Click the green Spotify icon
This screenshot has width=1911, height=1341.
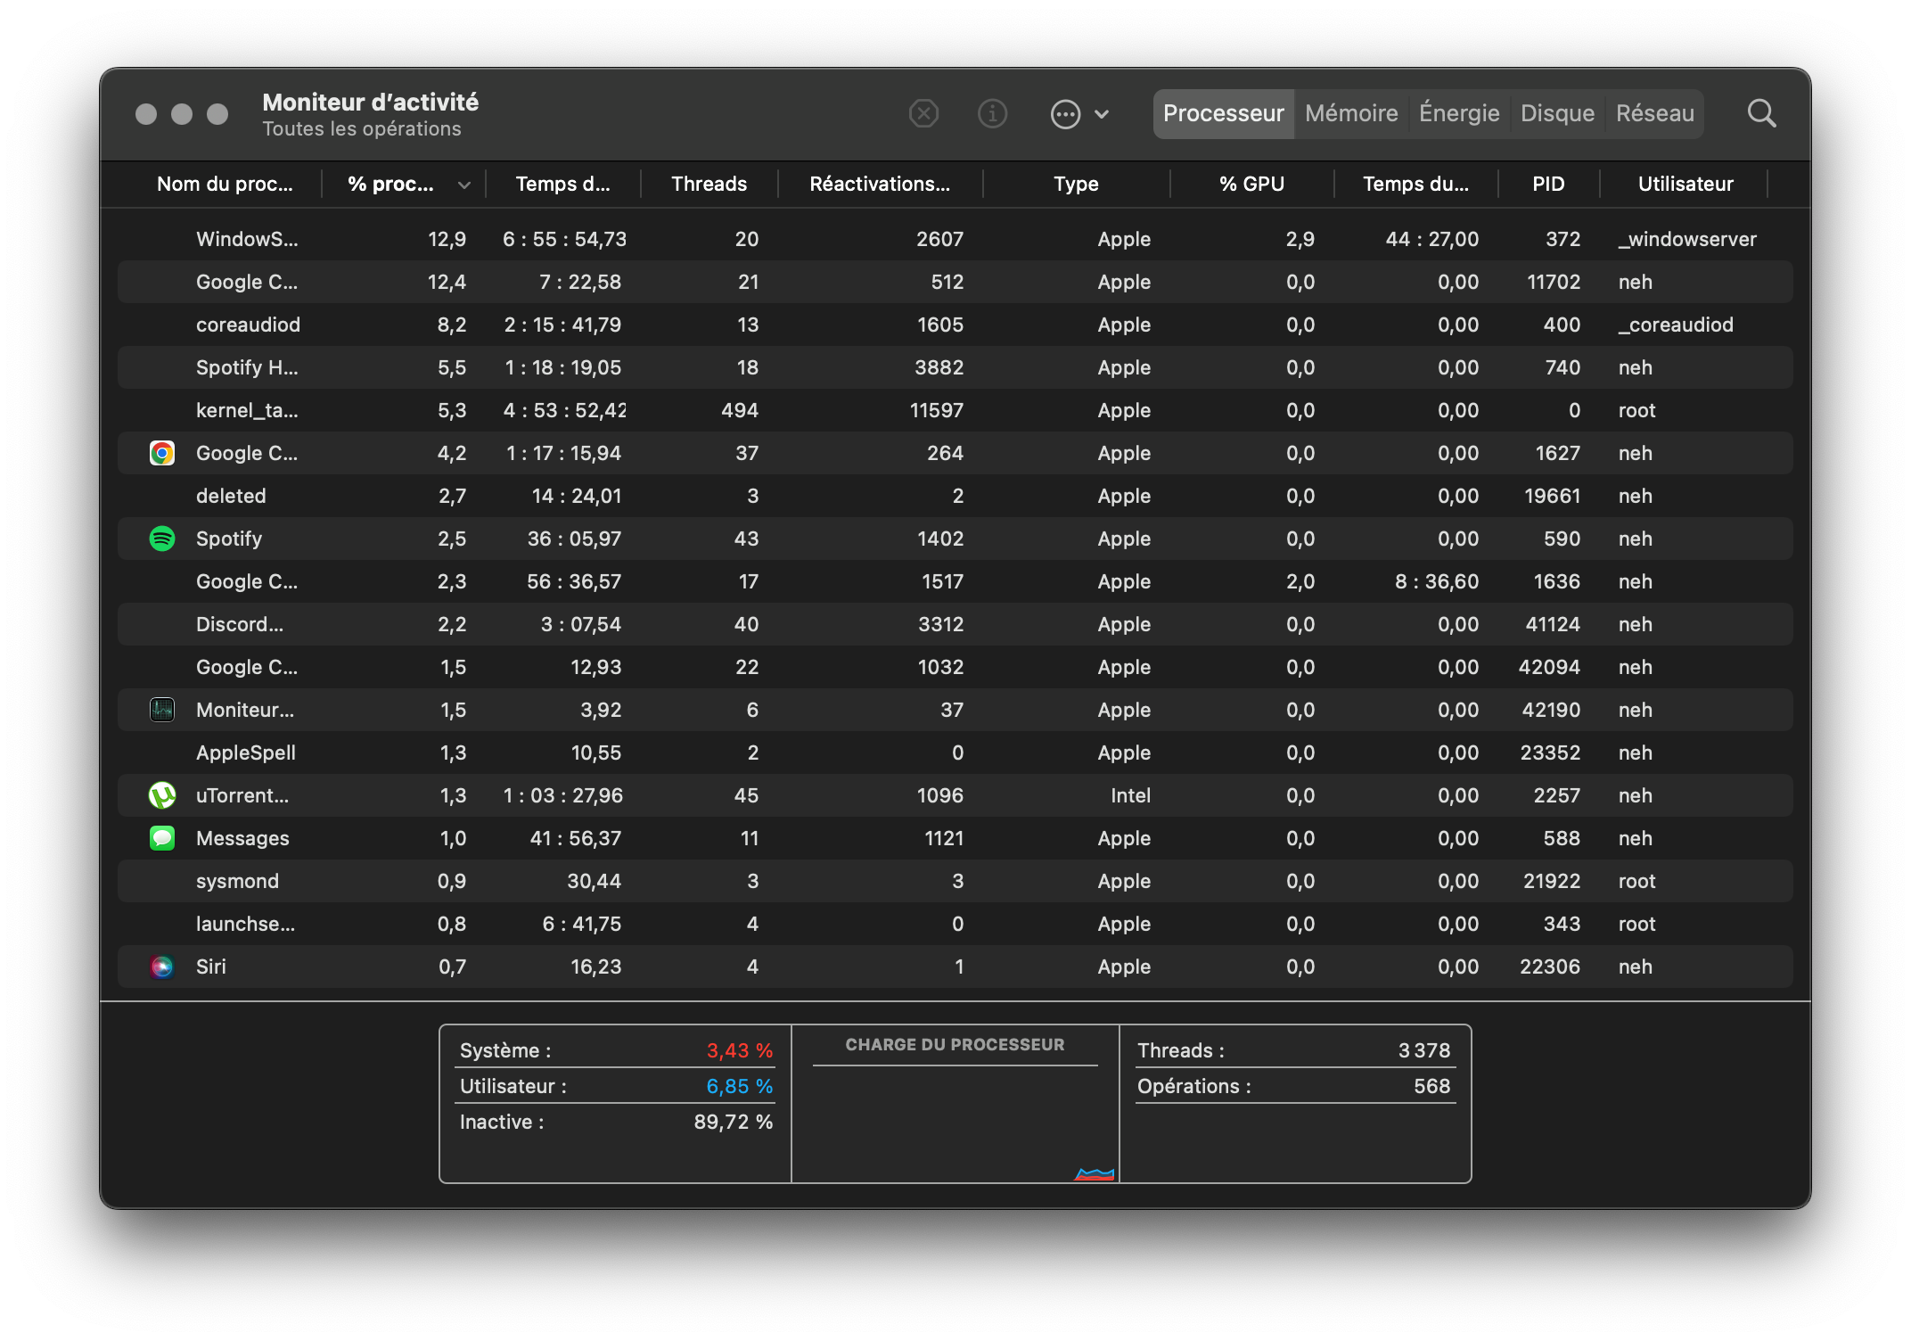(162, 539)
